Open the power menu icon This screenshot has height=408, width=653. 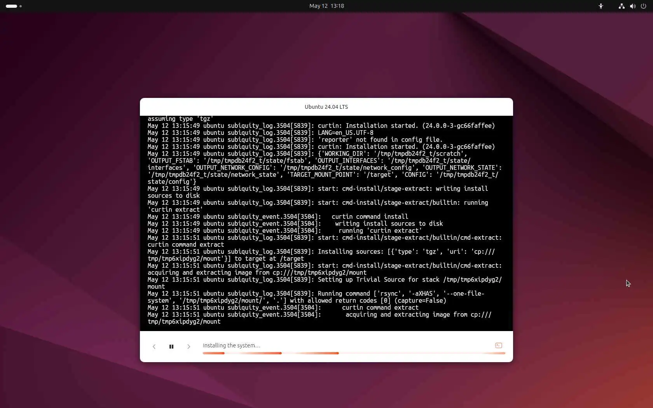click(x=643, y=6)
